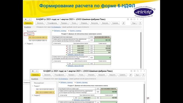Click forward arrow in back window
The width and height of the screenshot is (183, 103).
pyautogui.click(x=29, y=19)
